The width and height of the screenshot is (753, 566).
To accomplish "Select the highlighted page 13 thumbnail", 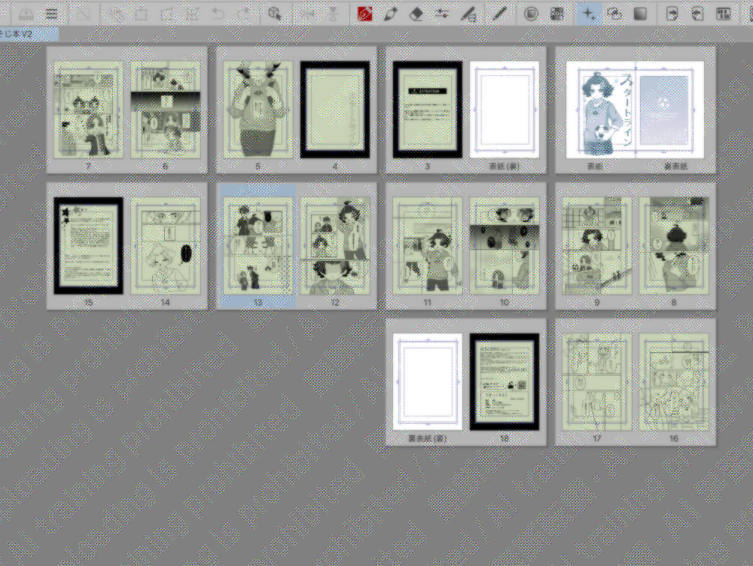I will click(258, 245).
